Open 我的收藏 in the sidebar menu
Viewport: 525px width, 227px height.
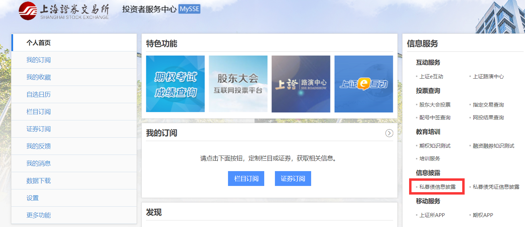click(39, 77)
